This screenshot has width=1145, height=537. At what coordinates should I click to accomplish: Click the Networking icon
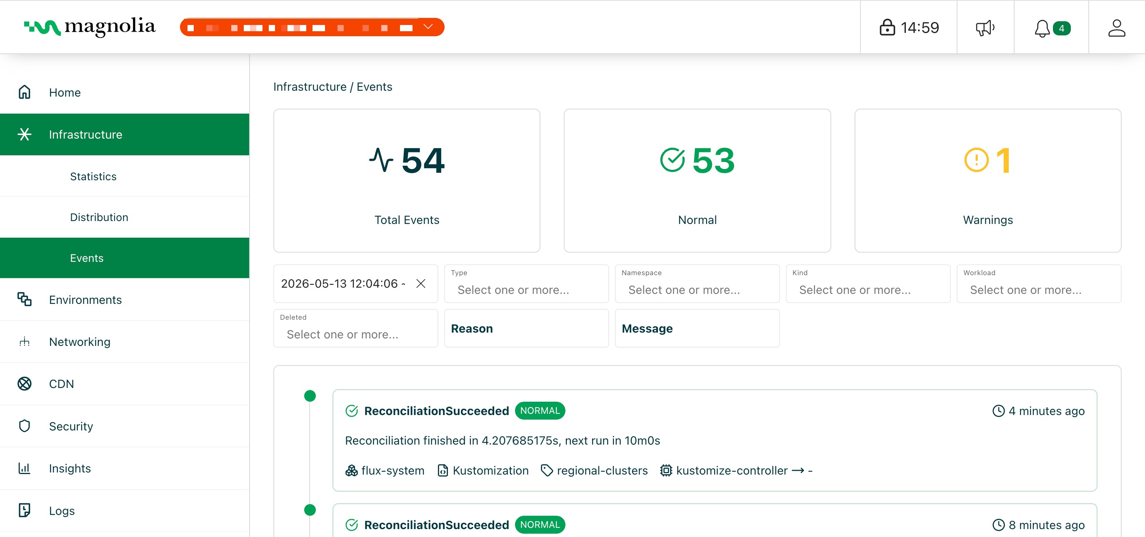click(25, 342)
